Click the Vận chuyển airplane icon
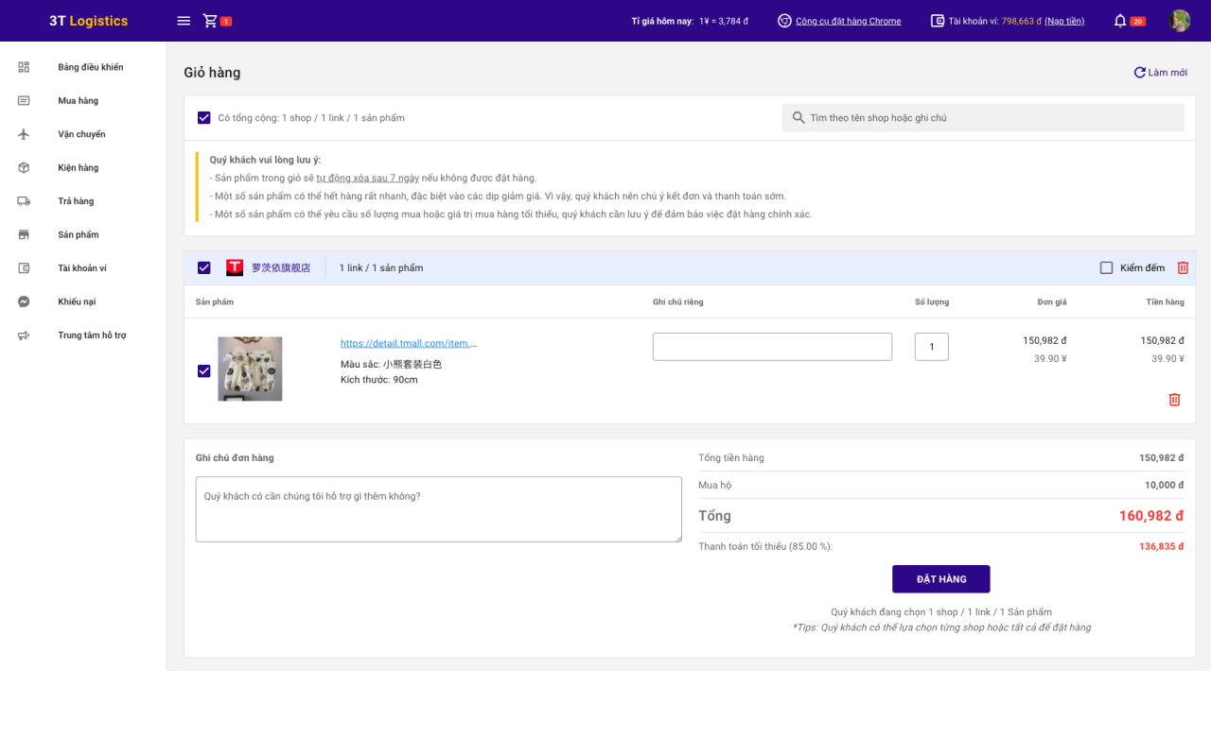 (24, 134)
